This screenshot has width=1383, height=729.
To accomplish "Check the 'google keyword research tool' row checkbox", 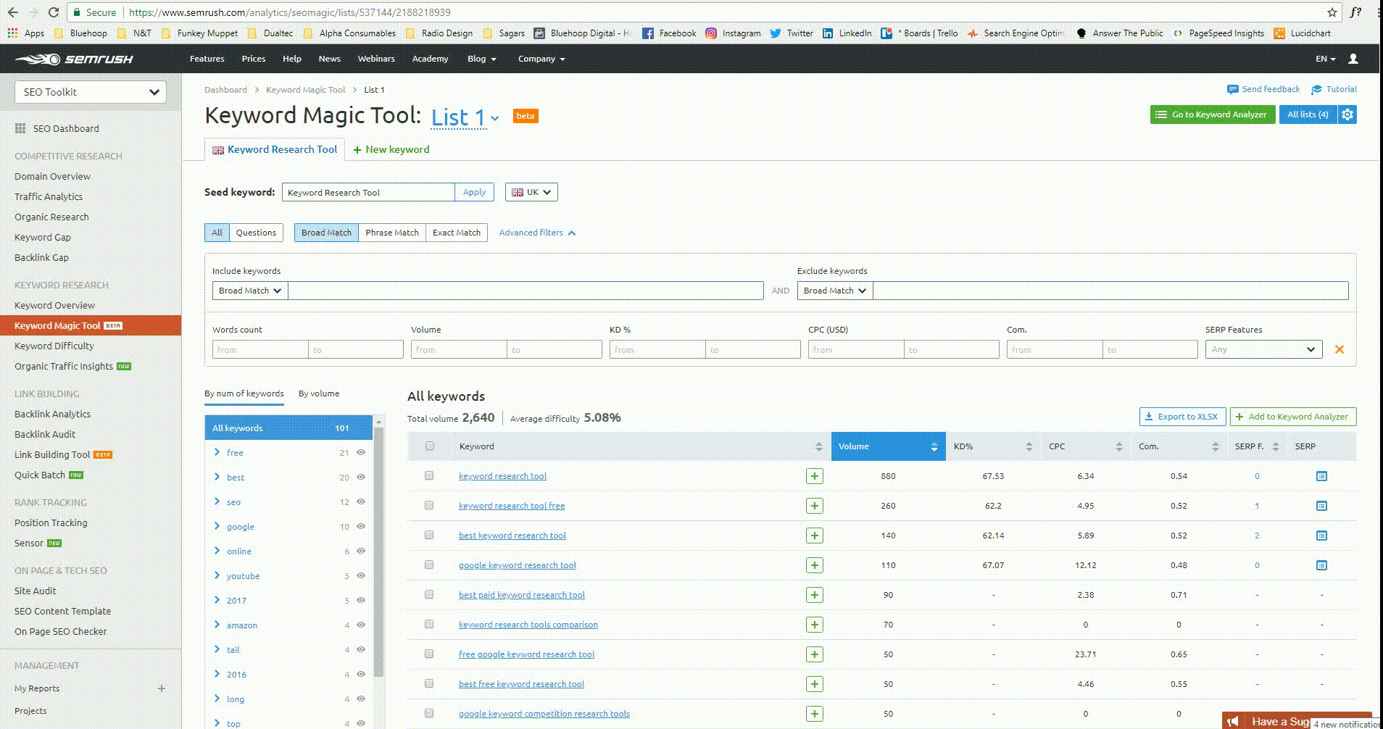I will (x=429, y=565).
